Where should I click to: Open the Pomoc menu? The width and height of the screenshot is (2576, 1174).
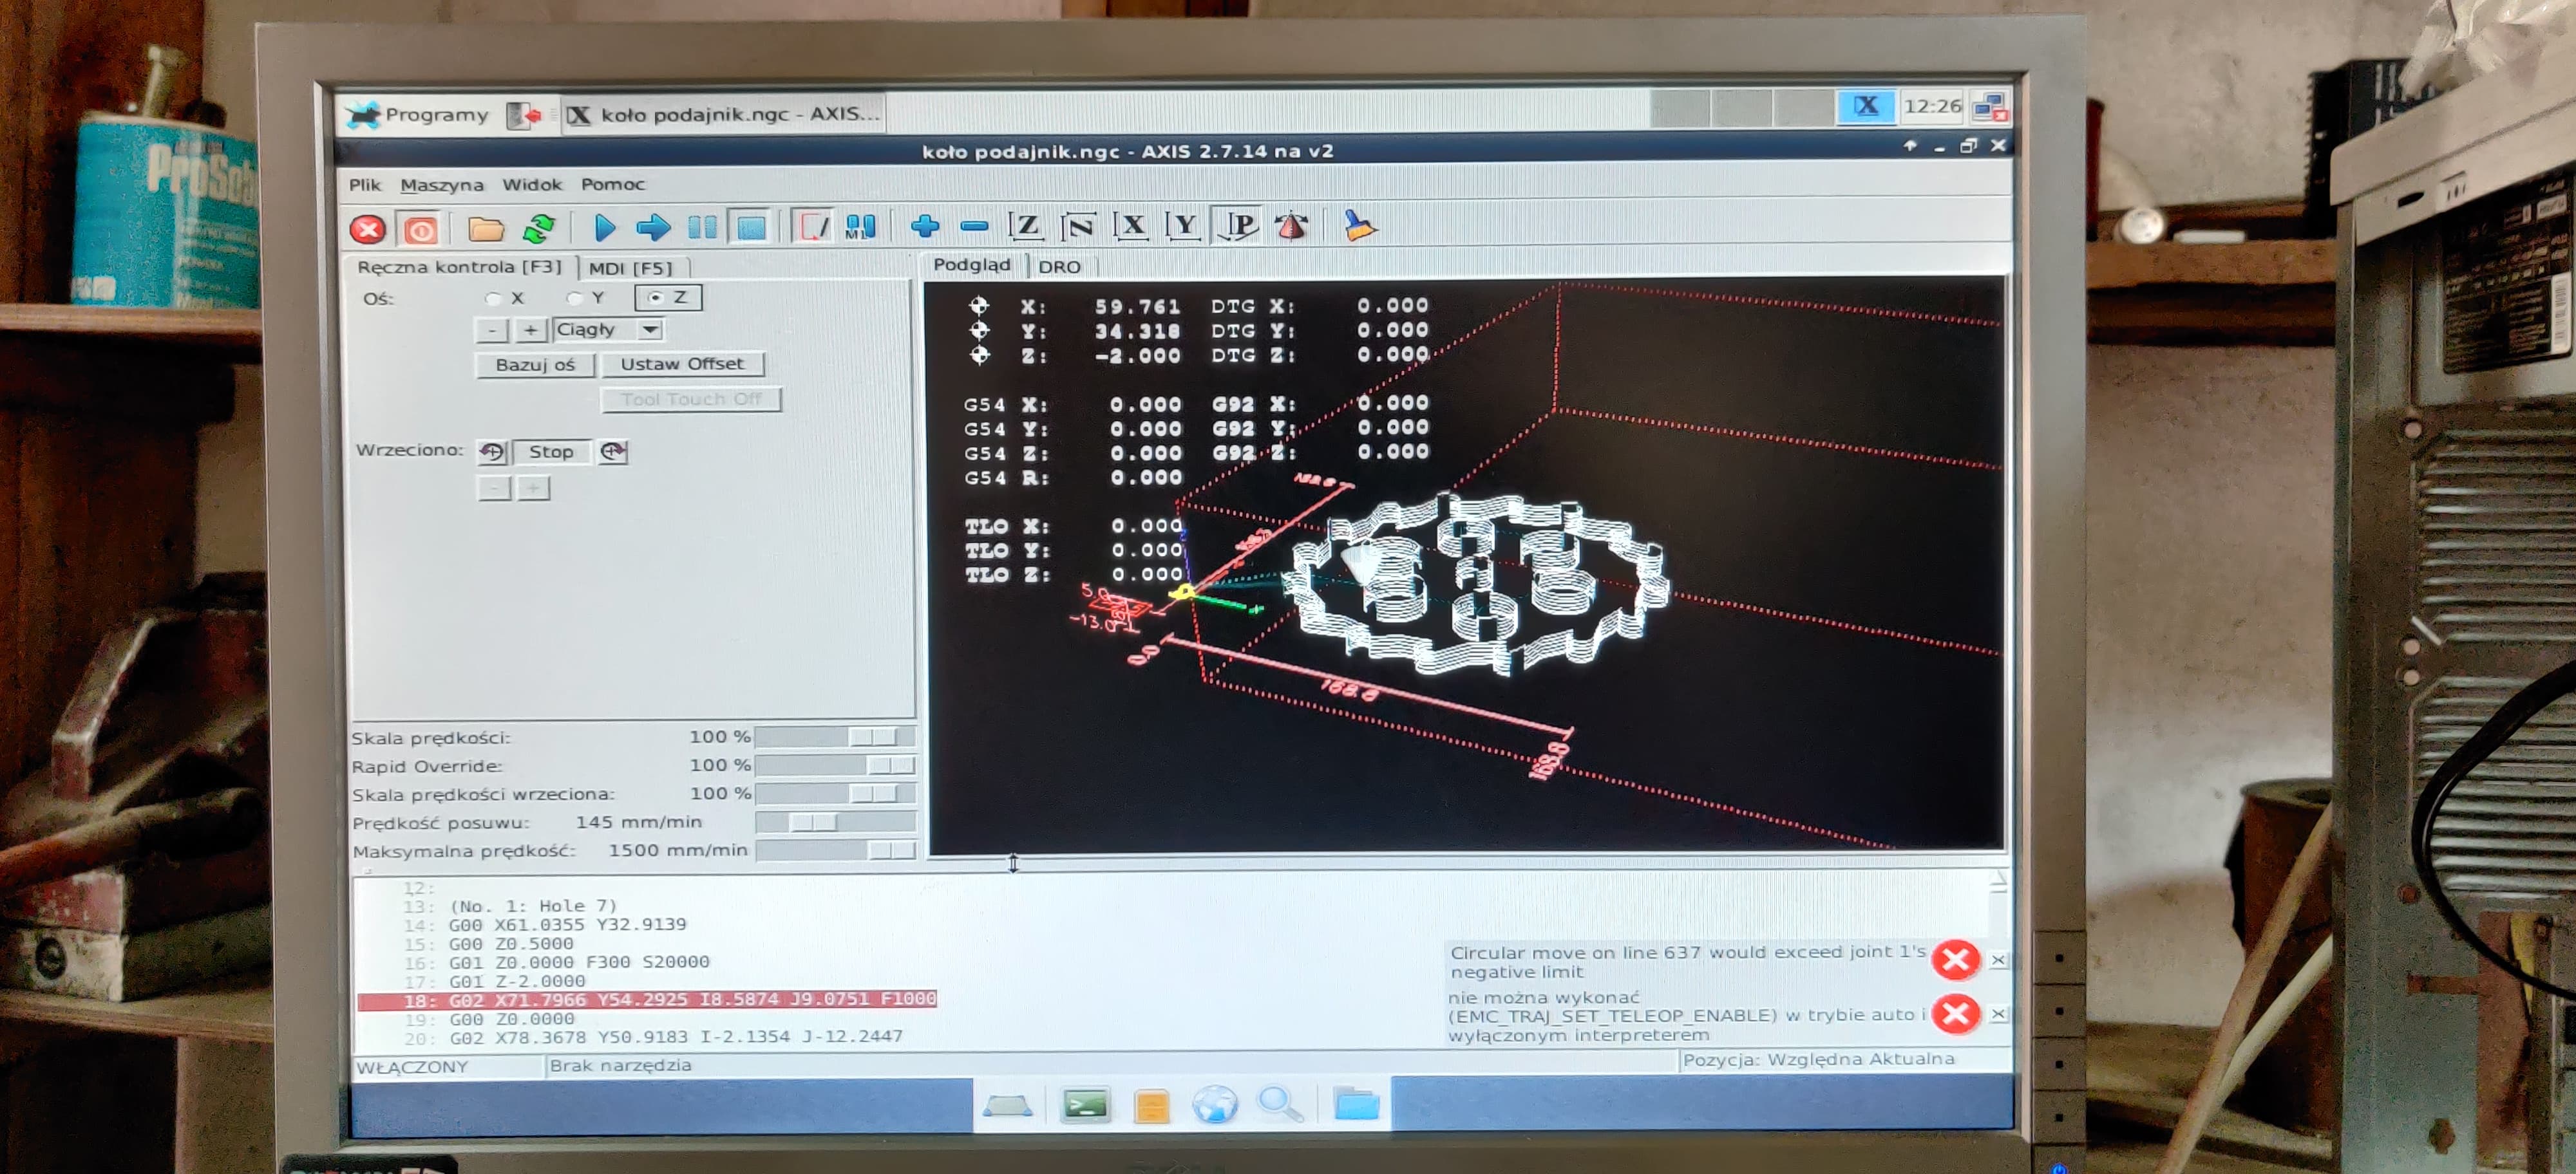[613, 184]
